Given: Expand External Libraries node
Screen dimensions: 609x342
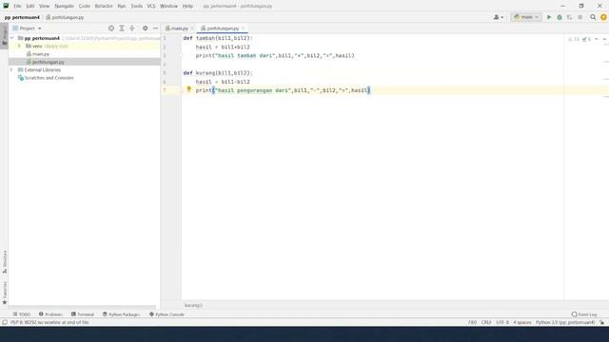Looking at the screenshot, I should click(11, 69).
